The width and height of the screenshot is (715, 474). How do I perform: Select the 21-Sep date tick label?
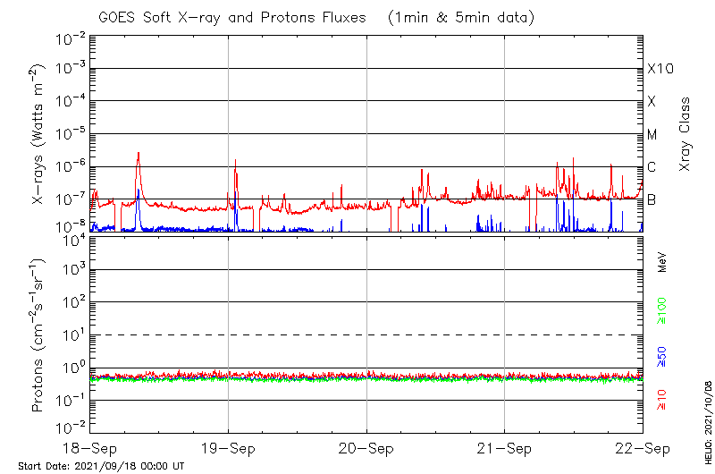tap(505, 447)
